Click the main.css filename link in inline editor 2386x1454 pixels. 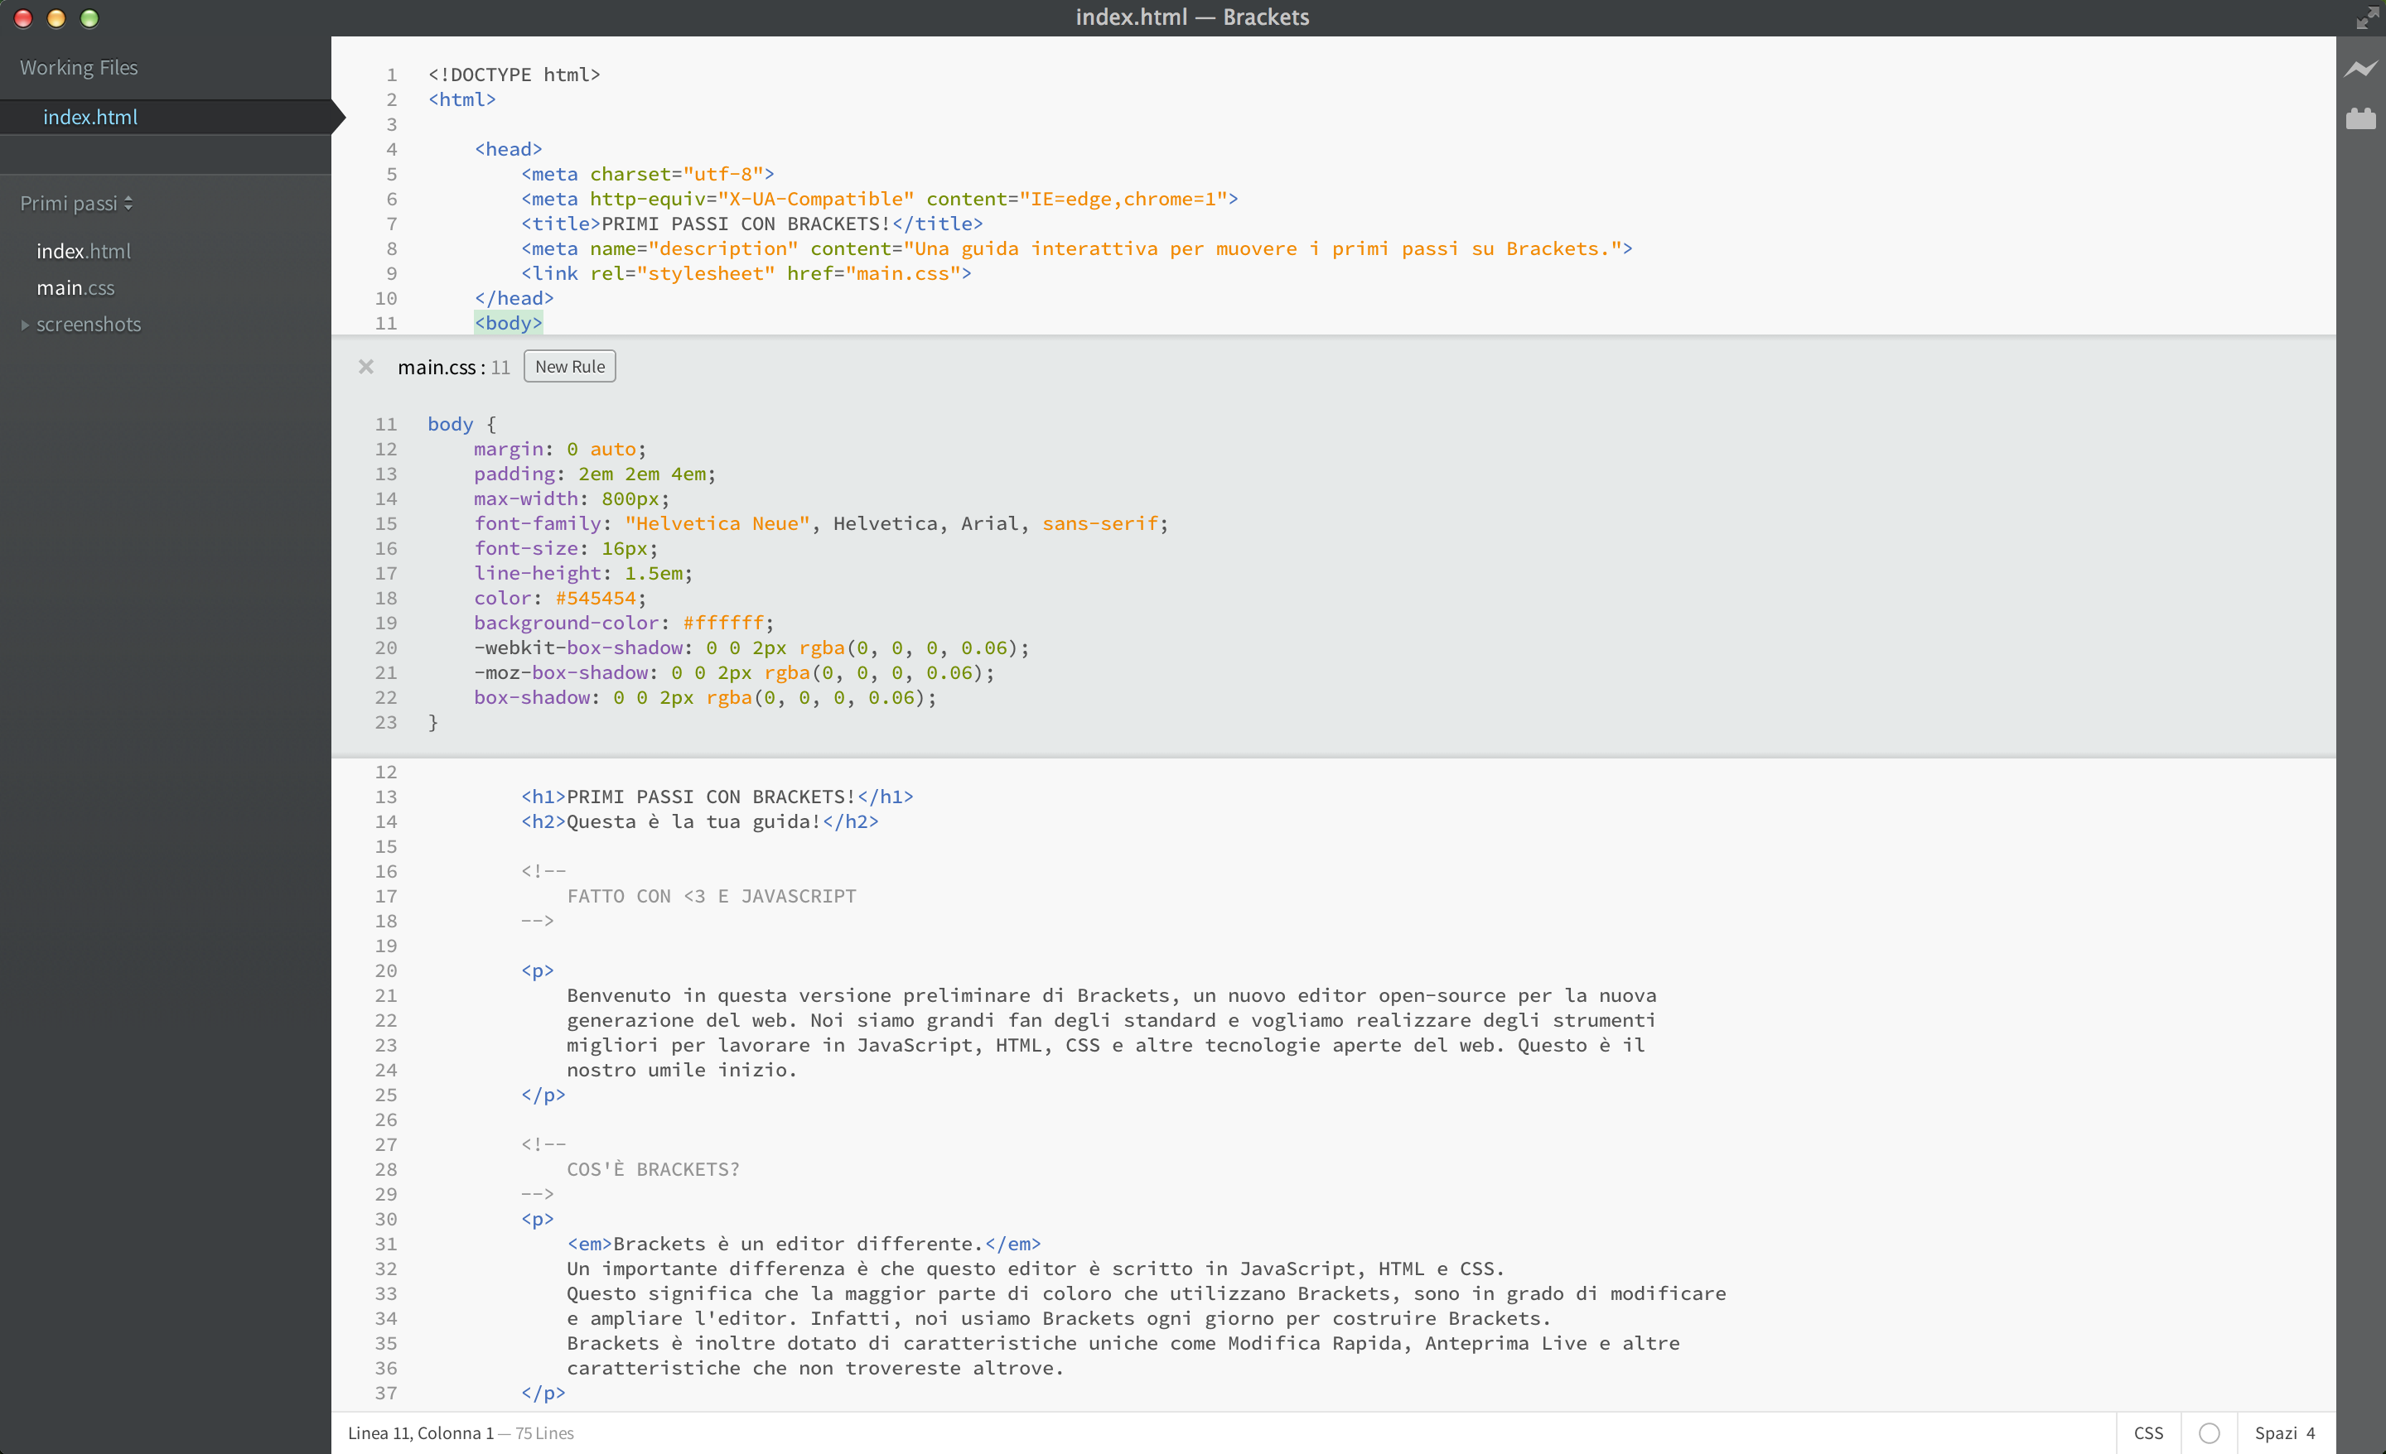[437, 368]
